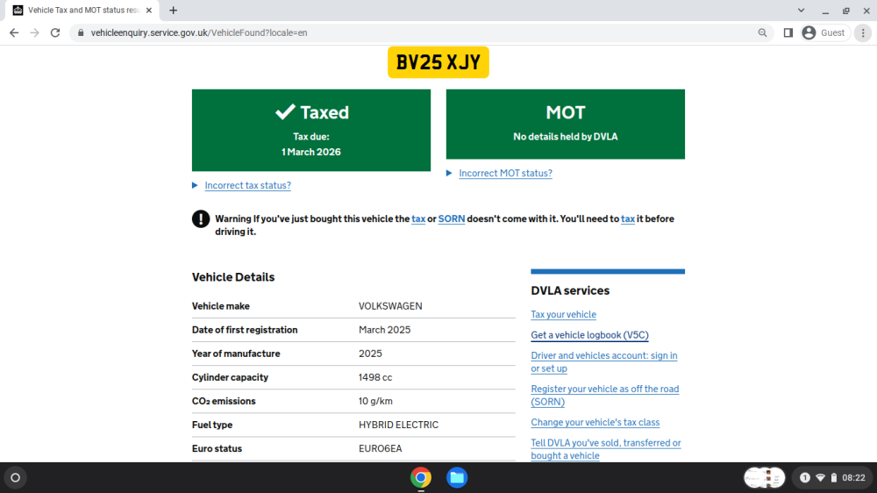
Task: Open 'Tax your vehicle' link
Action: point(563,315)
